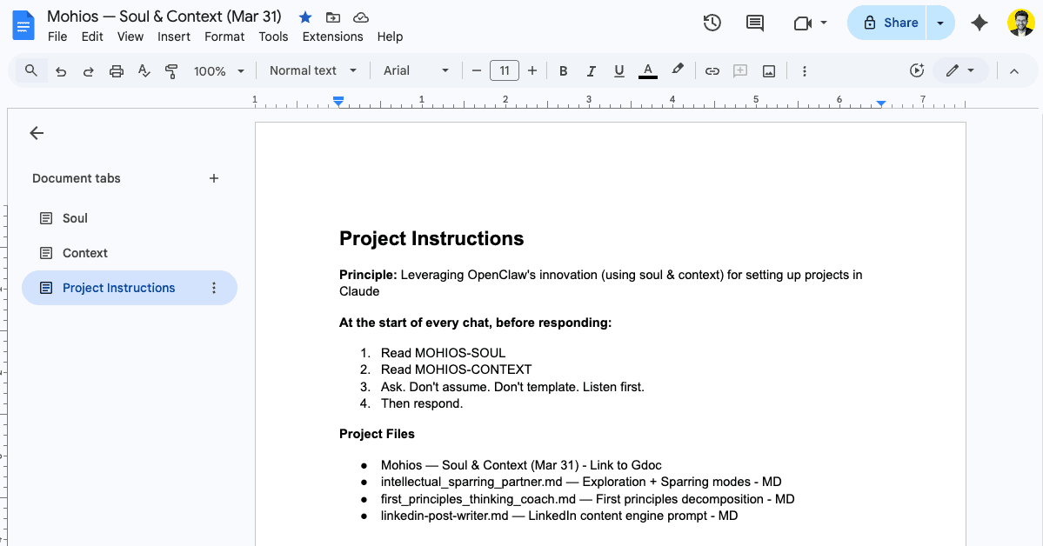
Task: Open the Extensions menu
Action: tap(332, 37)
